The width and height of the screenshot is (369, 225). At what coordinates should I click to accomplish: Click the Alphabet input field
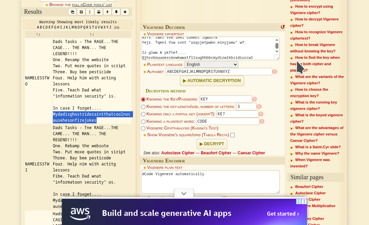[219, 72]
